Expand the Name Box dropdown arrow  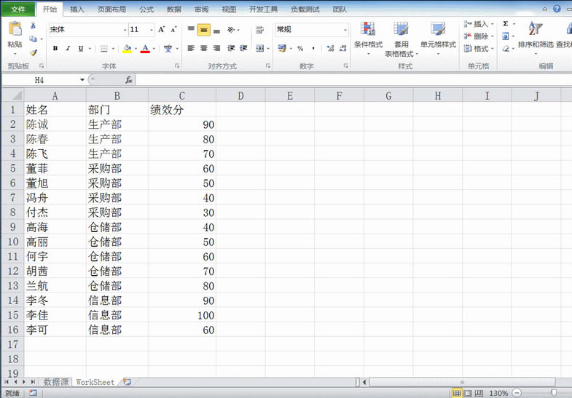pos(82,80)
